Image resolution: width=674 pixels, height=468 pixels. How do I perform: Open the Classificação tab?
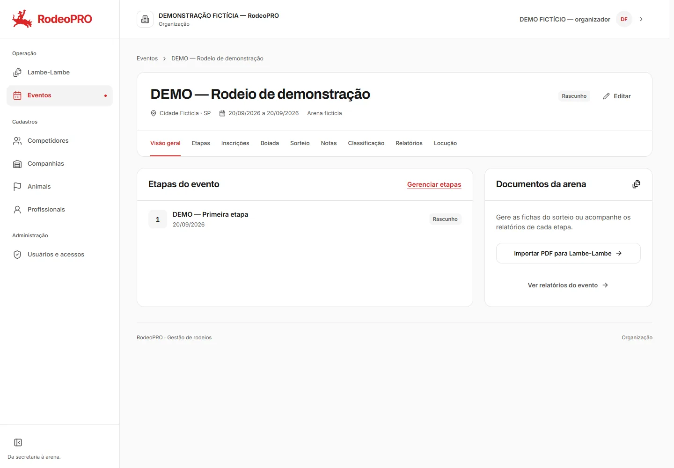(366, 143)
